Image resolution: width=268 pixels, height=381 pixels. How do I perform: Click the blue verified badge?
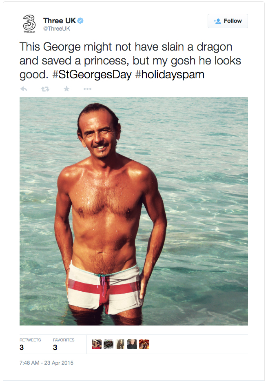pos(80,21)
